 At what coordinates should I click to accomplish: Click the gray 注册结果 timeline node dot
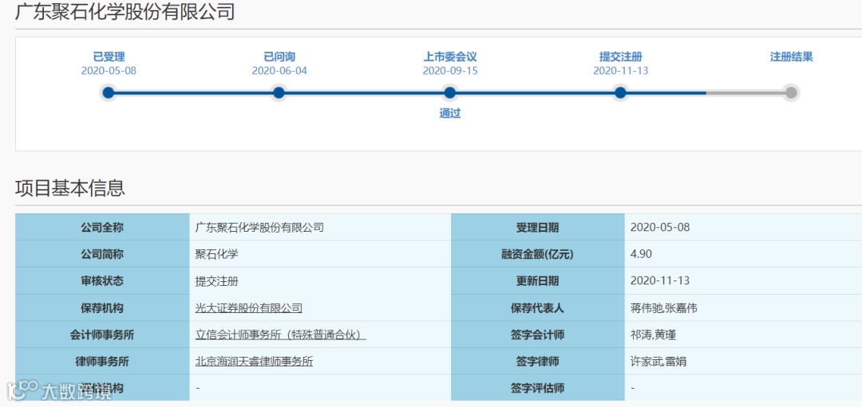791,92
